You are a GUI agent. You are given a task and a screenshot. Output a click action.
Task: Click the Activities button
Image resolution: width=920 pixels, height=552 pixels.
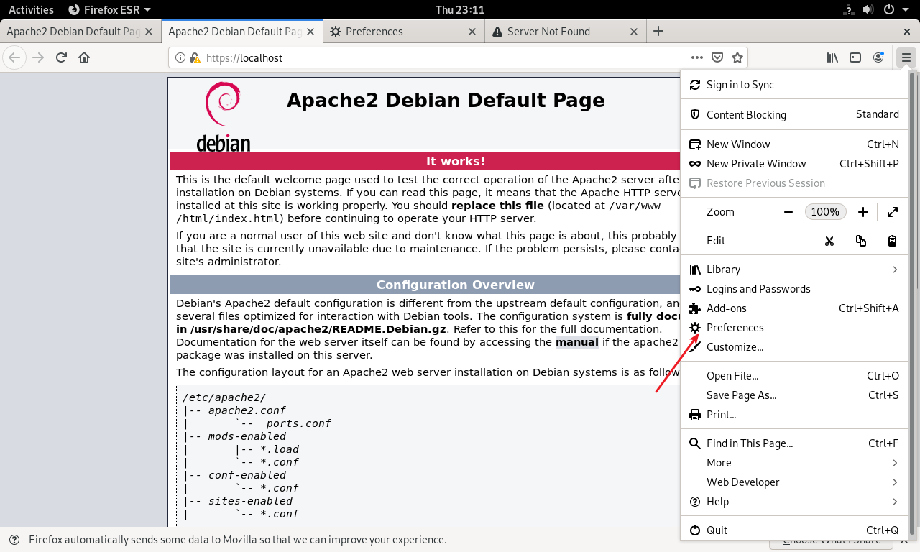(x=31, y=9)
